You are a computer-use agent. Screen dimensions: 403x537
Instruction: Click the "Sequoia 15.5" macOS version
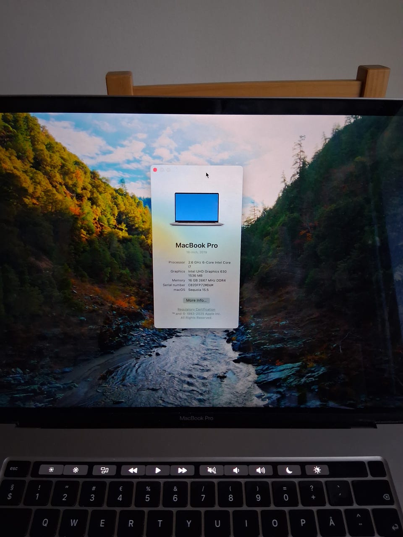point(199,289)
